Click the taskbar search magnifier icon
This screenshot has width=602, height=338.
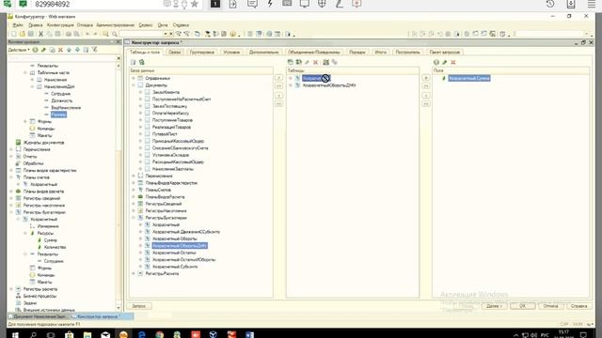(x=33, y=335)
